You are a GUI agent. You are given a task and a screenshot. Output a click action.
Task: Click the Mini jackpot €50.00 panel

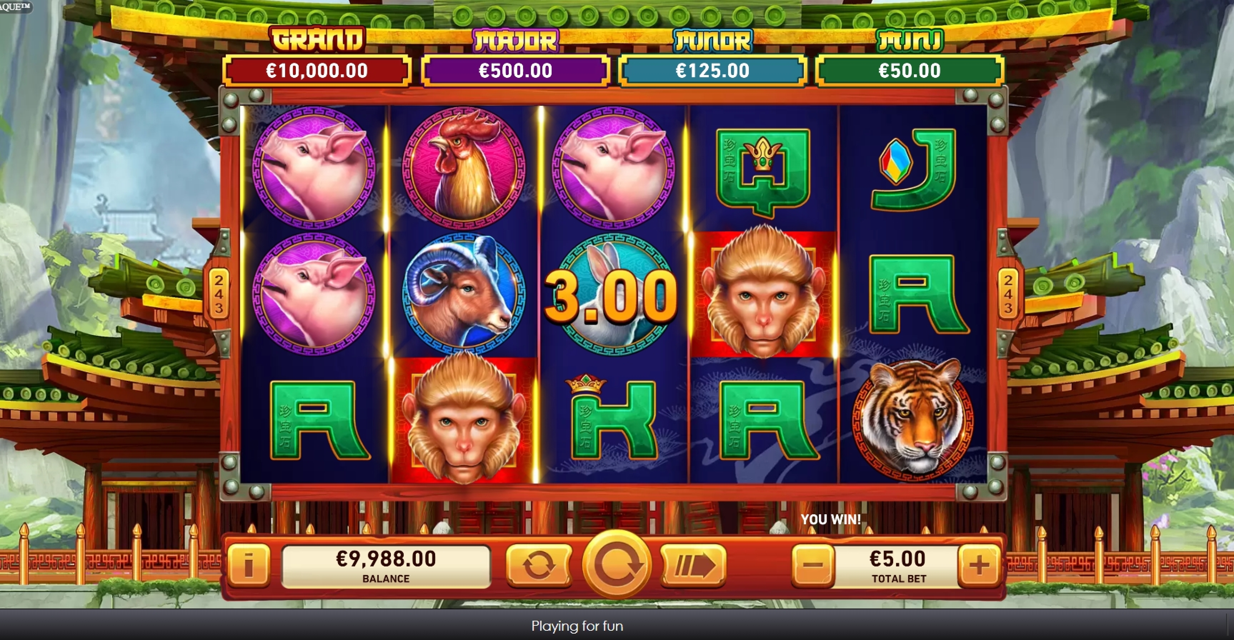point(910,71)
